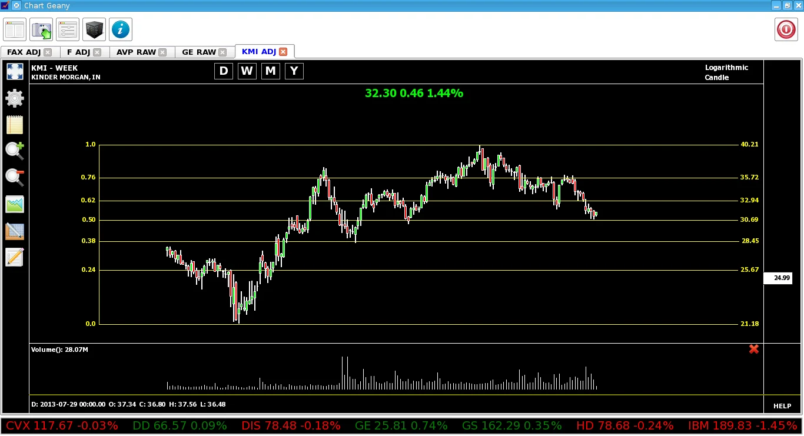This screenshot has width=804, height=436.
Task: Remove the Volume indicator with red X
Action: tap(754, 350)
